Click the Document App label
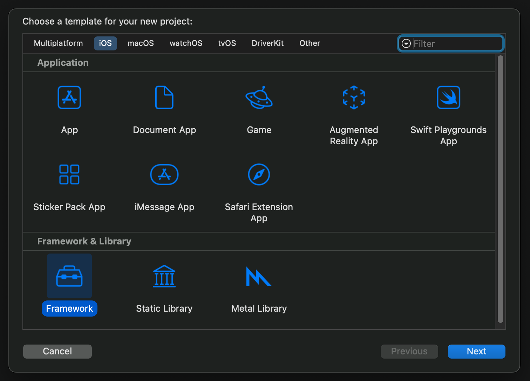 [164, 130]
